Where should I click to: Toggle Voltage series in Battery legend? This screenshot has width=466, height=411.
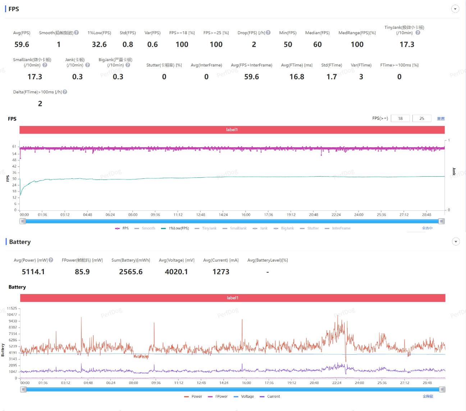tap(244, 396)
